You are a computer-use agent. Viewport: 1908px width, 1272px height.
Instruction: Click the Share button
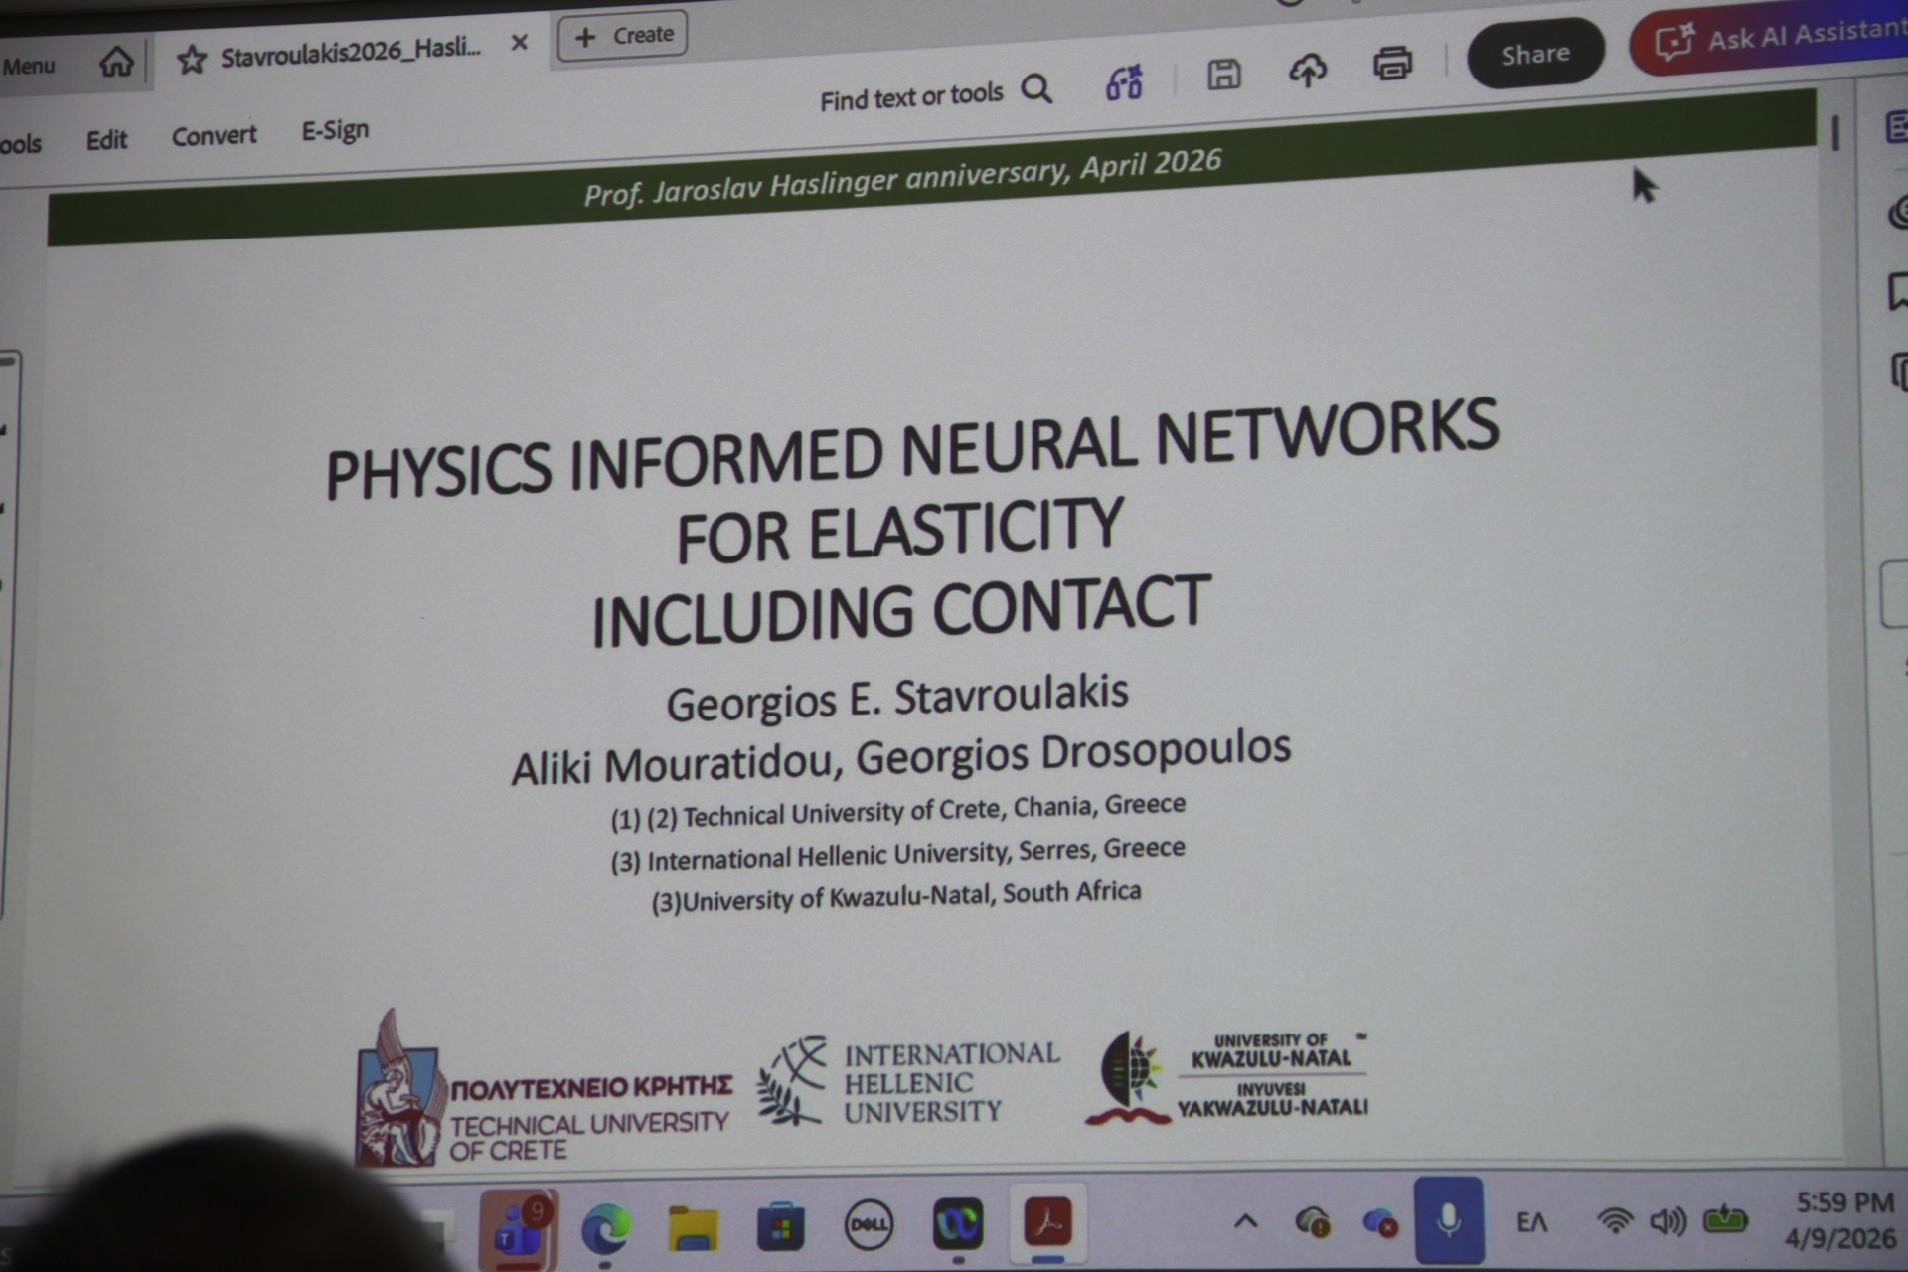click(1534, 54)
